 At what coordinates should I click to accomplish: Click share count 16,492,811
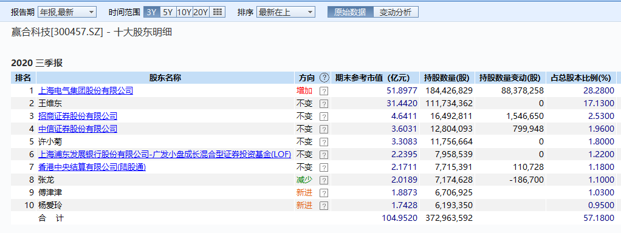[451, 116]
